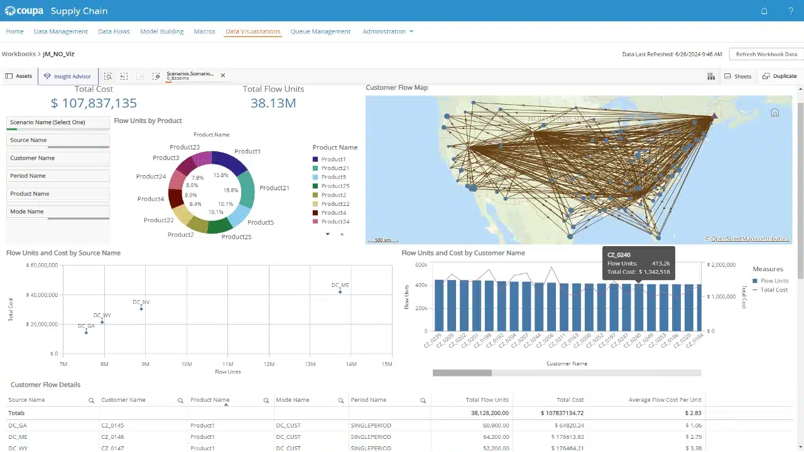
Task: Hide Product21 in the Product Name legend
Action: 335,168
